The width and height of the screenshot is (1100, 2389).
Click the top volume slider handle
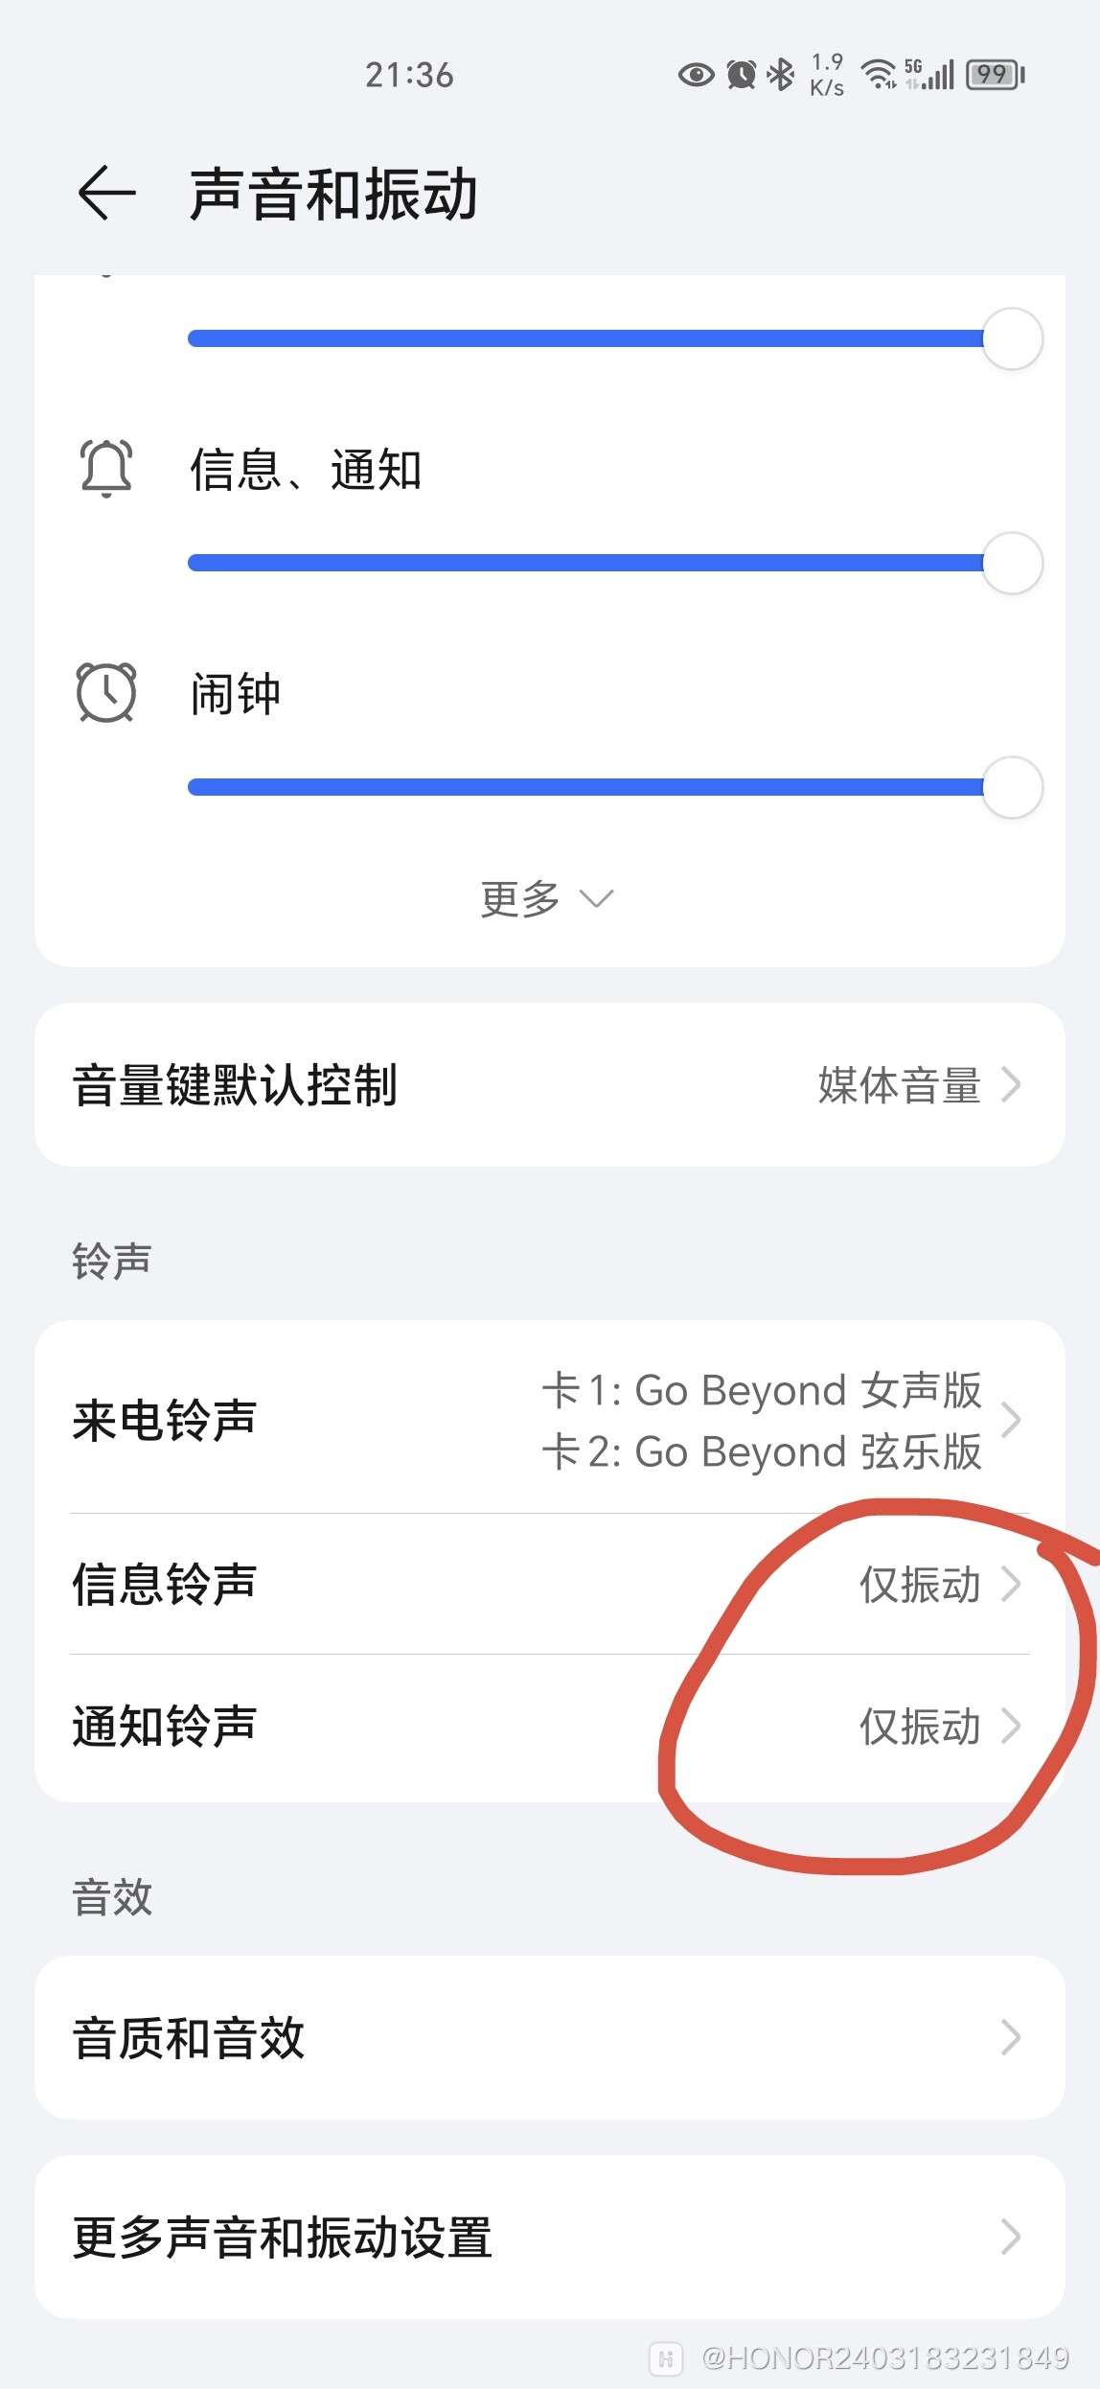[1012, 338]
